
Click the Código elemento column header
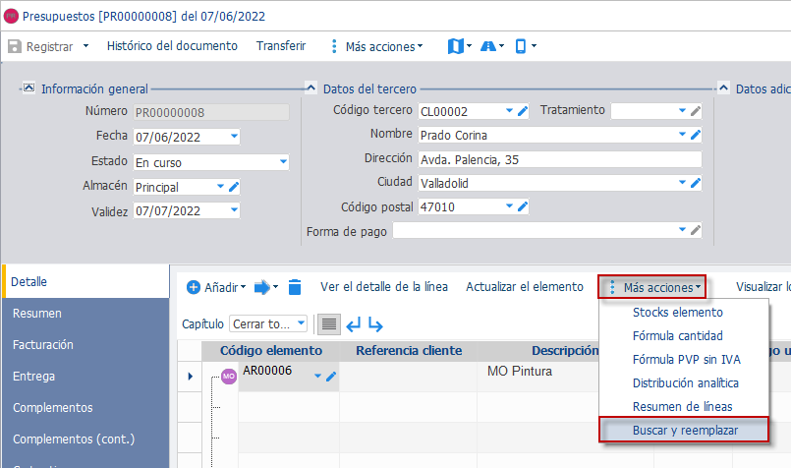[x=271, y=350]
